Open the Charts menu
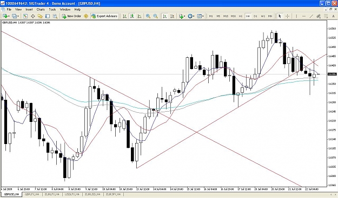Image resolution: width=338 pixels, height=198 pixels. coord(41,10)
